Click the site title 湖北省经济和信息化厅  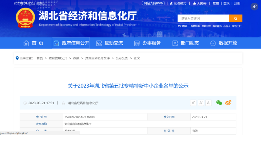click(x=88, y=16)
